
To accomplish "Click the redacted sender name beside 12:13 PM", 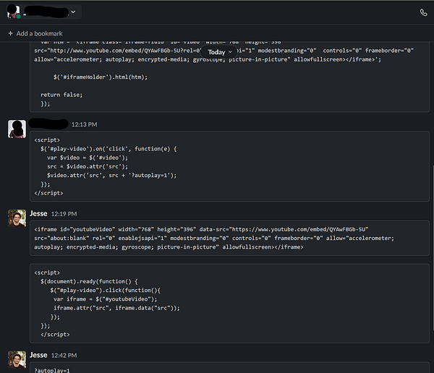I will 48,124.
